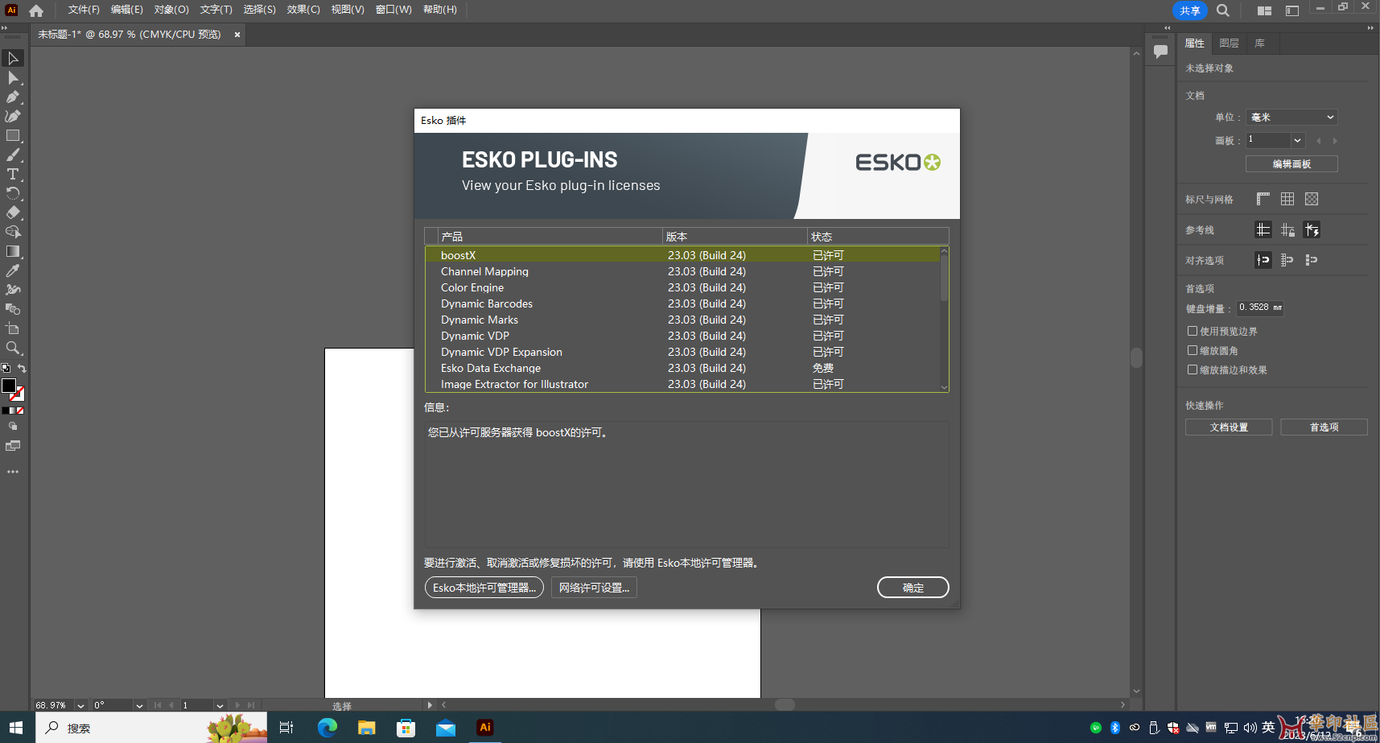The image size is (1380, 743).
Task: Click the 共享 share button
Action: (1190, 10)
